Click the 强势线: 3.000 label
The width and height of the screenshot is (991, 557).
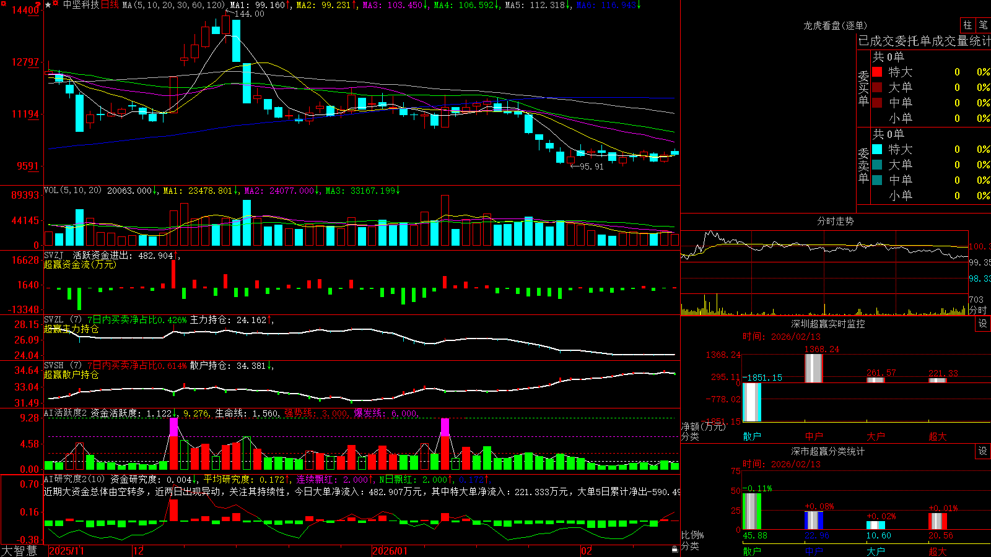[x=316, y=413]
